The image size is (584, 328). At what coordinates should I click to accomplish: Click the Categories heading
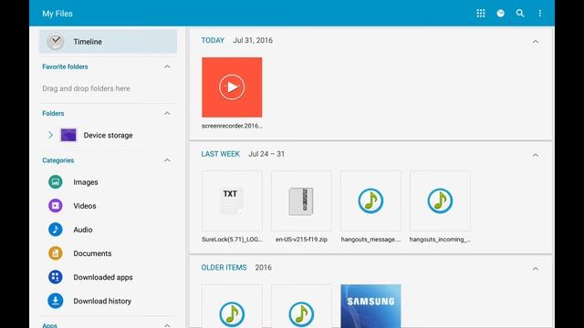coord(57,160)
